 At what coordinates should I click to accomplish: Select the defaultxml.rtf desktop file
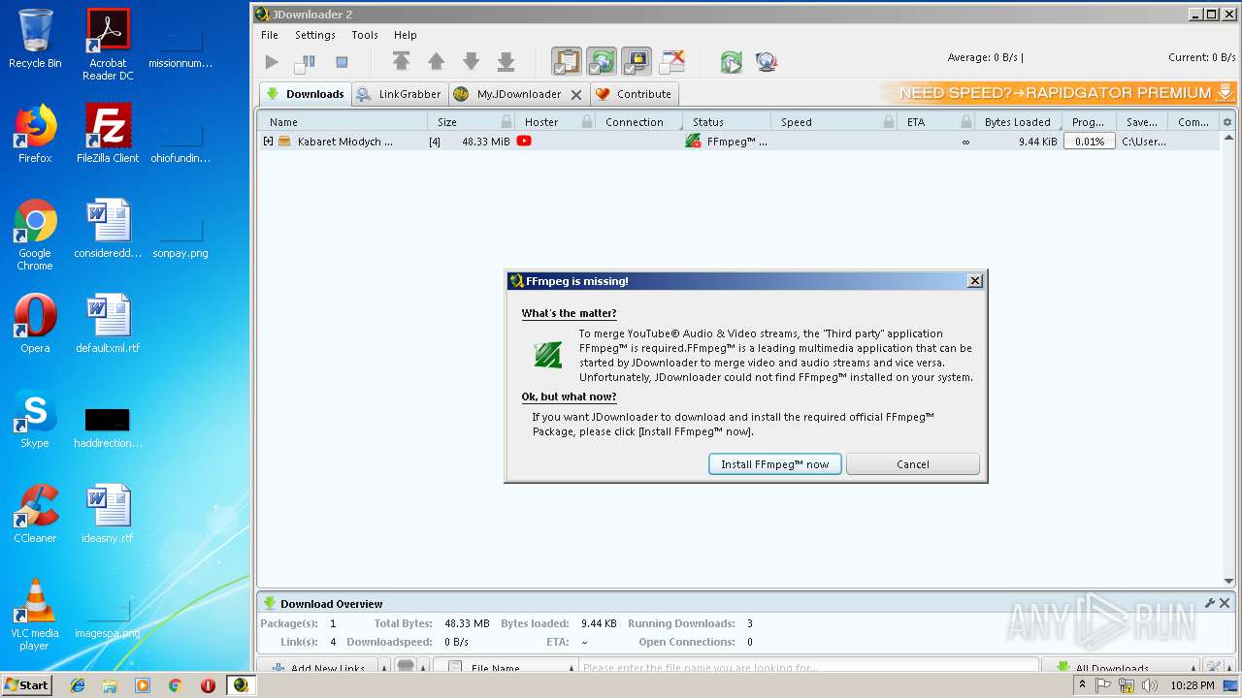coord(108,324)
